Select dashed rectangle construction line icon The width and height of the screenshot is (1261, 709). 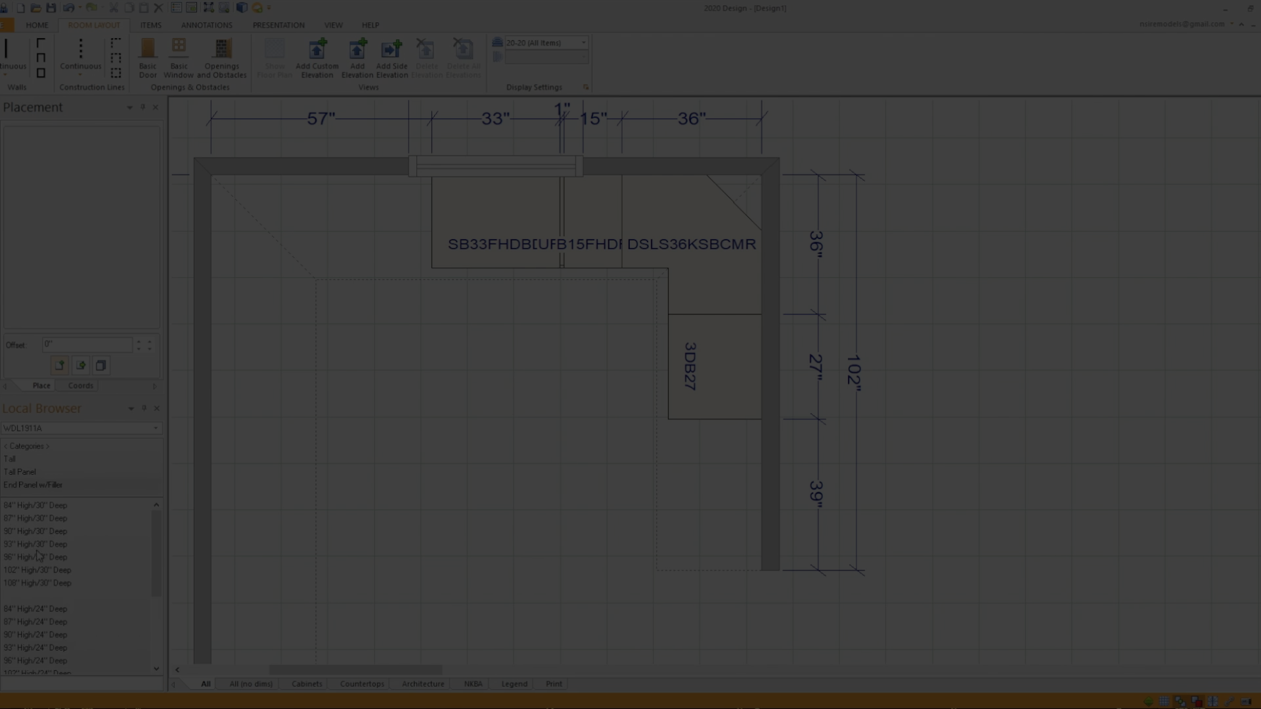[x=116, y=73]
